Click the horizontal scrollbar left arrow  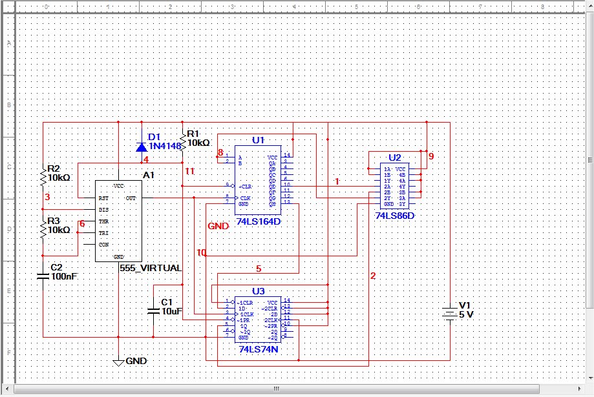pos(7,389)
